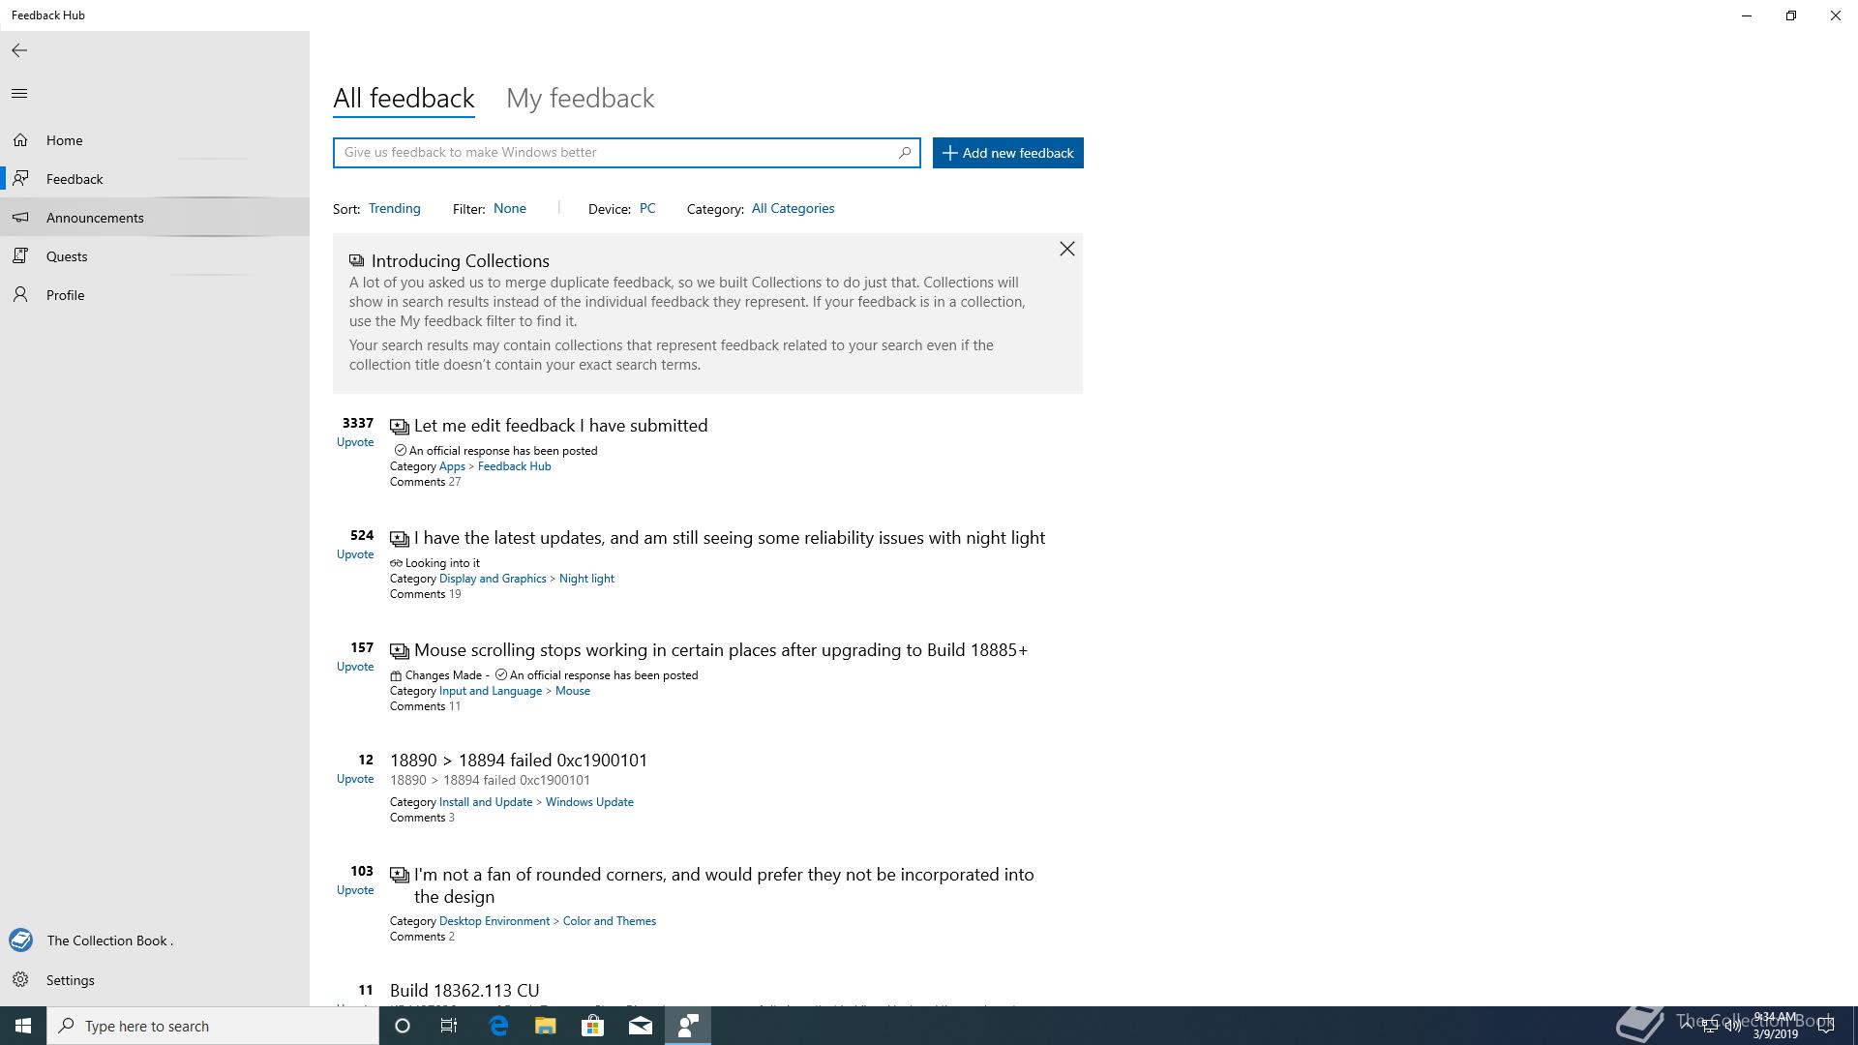The image size is (1858, 1045).
Task: Open Windows Start menu
Action: 23,1026
